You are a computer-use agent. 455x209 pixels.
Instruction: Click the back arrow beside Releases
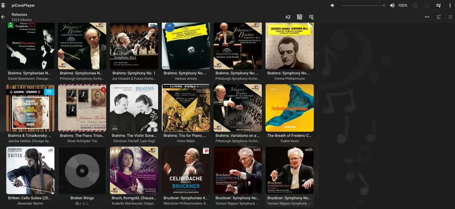(x=3, y=17)
